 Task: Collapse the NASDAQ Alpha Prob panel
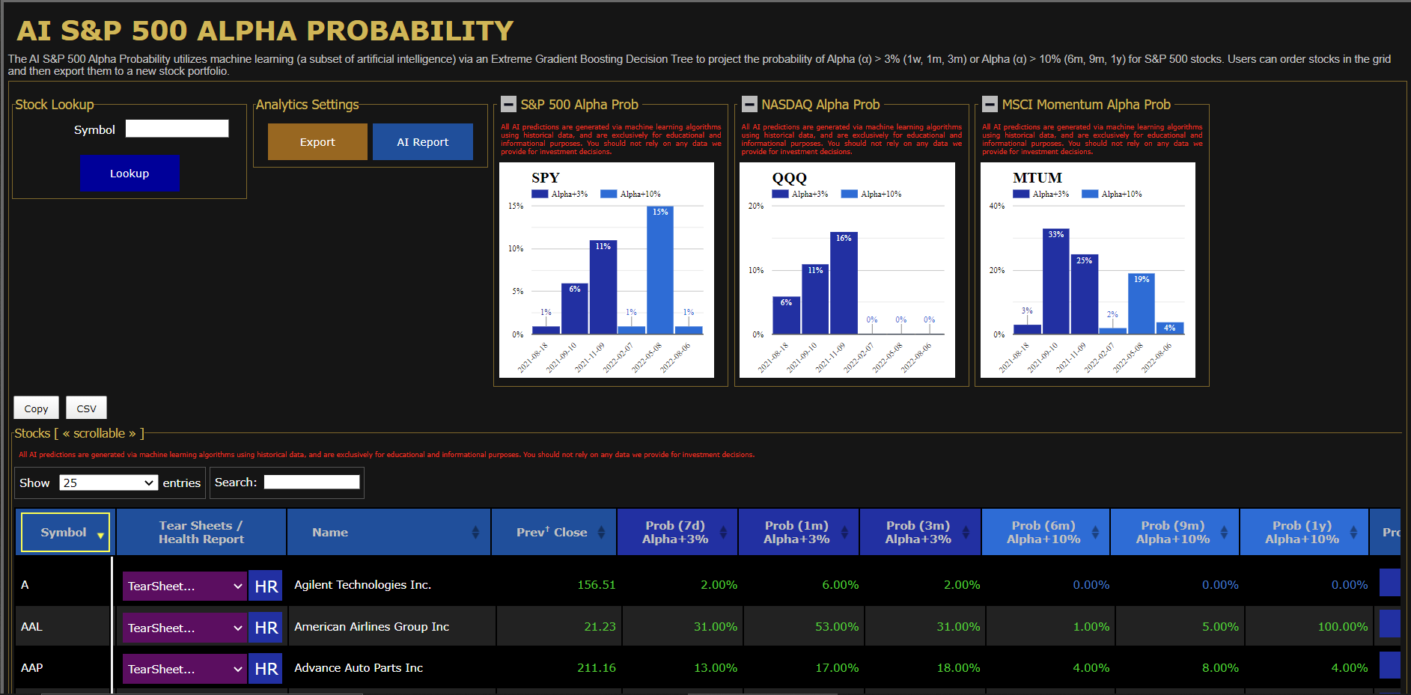pyautogui.click(x=749, y=104)
